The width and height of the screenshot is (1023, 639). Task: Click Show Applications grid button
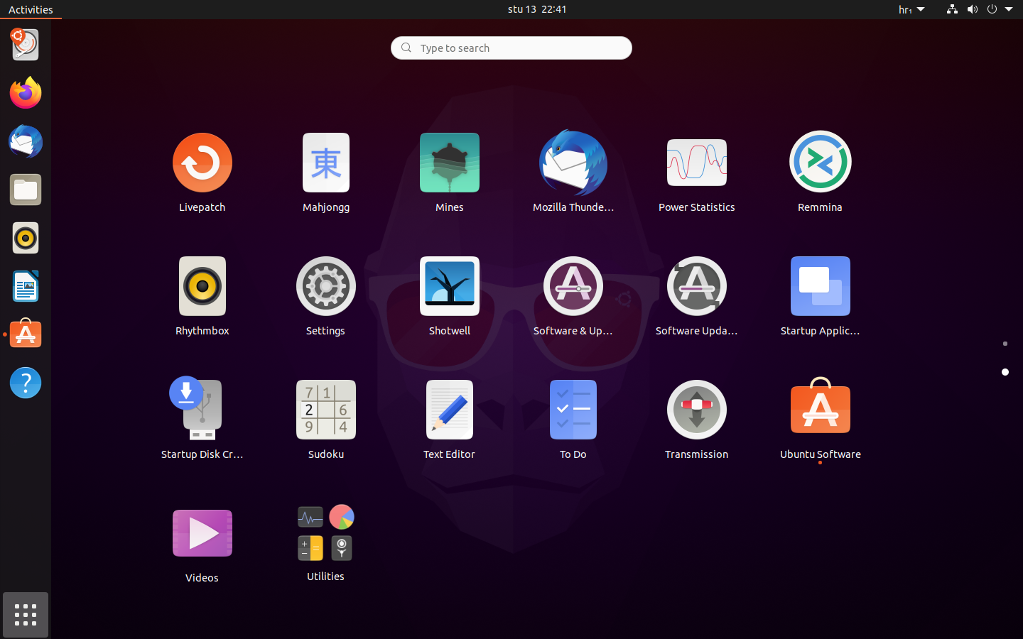(26, 615)
